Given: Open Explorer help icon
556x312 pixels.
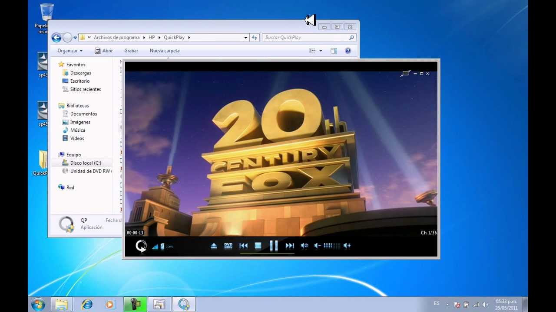Looking at the screenshot, I should [x=348, y=51].
